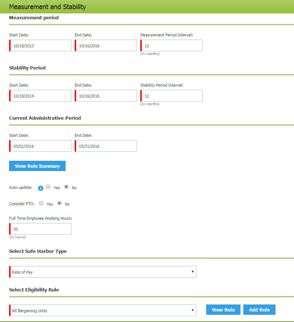The height and width of the screenshot is (322, 294).
Task: Focus Current Administrative Period End Date field
Action: click(x=106, y=146)
